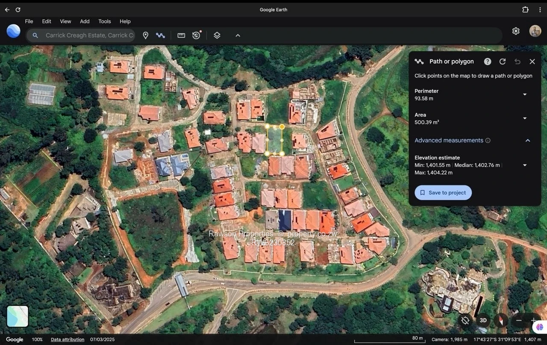The image size is (547, 345).
Task: Click the Save to project button
Action: point(443,193)
